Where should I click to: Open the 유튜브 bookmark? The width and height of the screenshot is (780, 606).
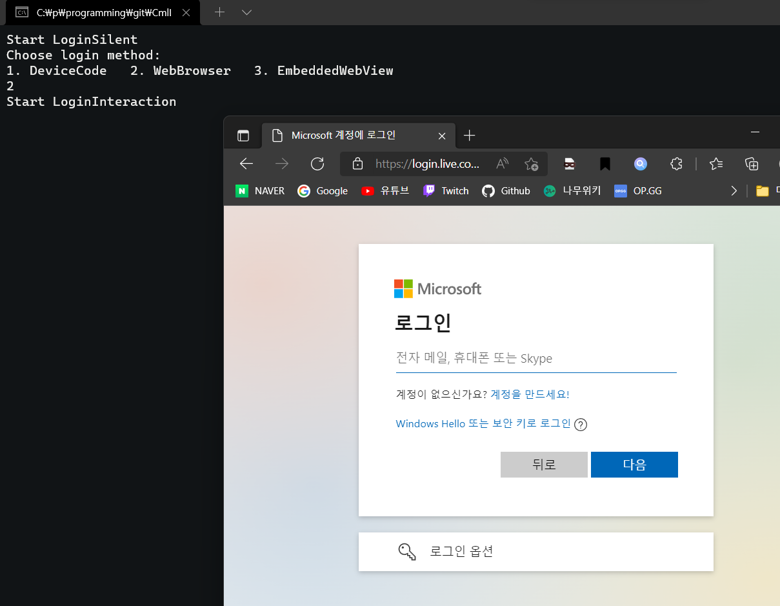[385, 191]
